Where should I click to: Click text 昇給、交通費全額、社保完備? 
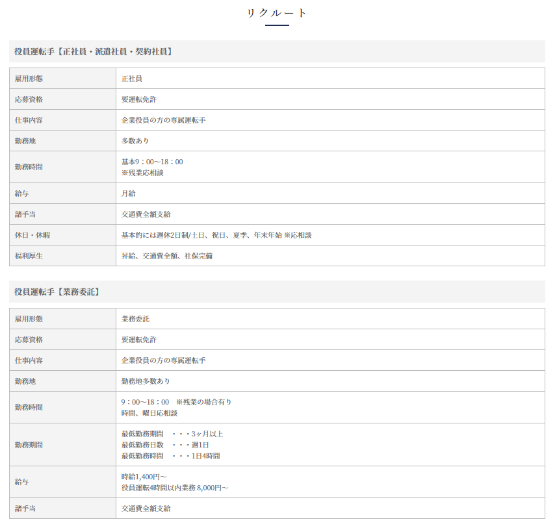tap(167, 256)
